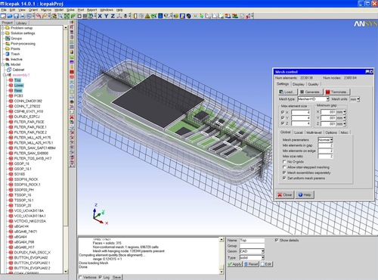The image size is (378, 280).
Task: Open the Type solid dropdown
Action: tap(262, 257)
